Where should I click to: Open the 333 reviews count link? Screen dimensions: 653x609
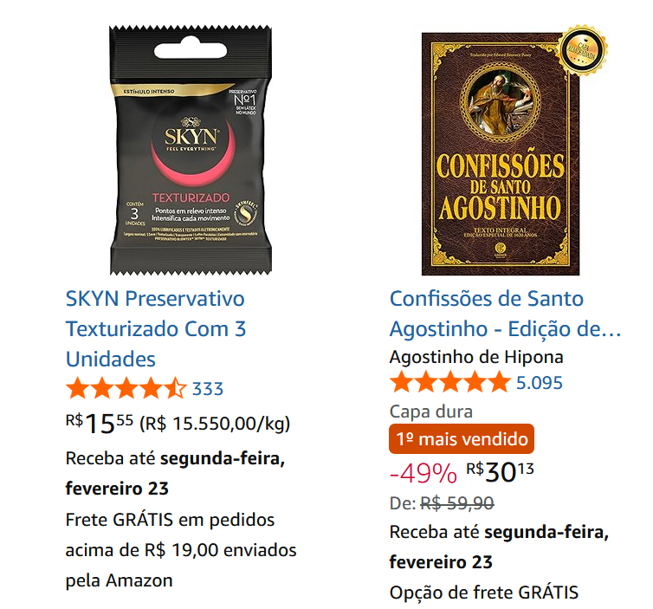pyautogui.click(x=207, y=389)
